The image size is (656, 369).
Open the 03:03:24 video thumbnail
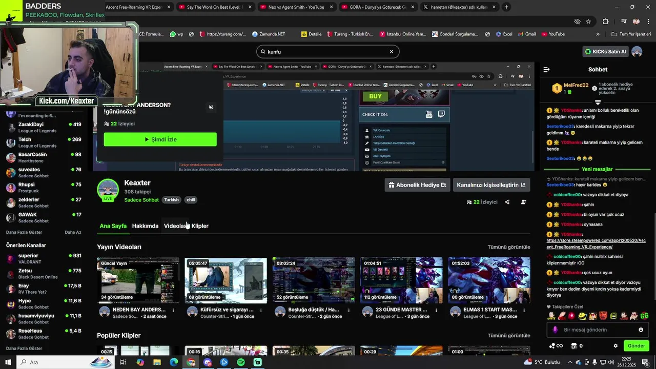[314, 280]
